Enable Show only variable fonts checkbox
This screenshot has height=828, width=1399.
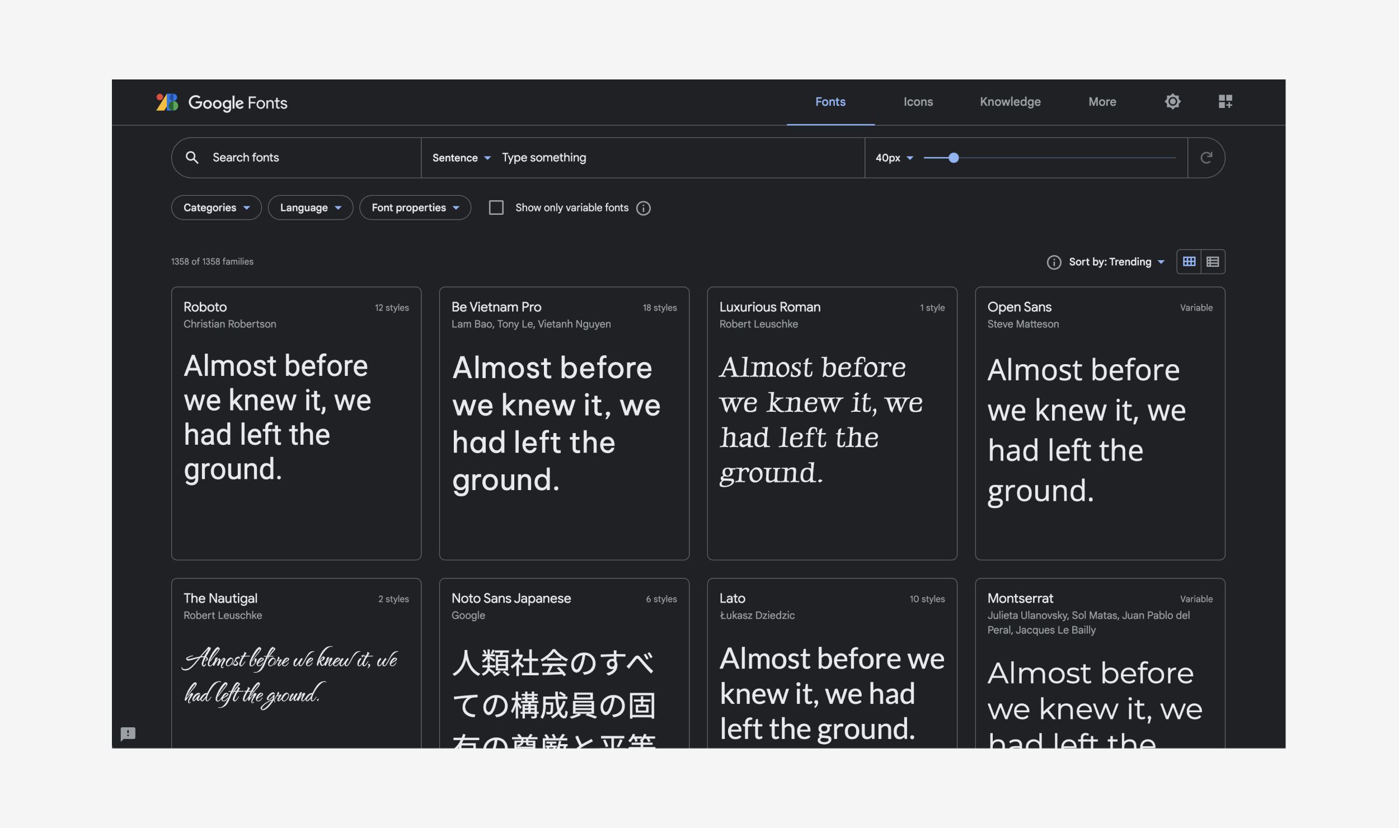coord(496,208)
